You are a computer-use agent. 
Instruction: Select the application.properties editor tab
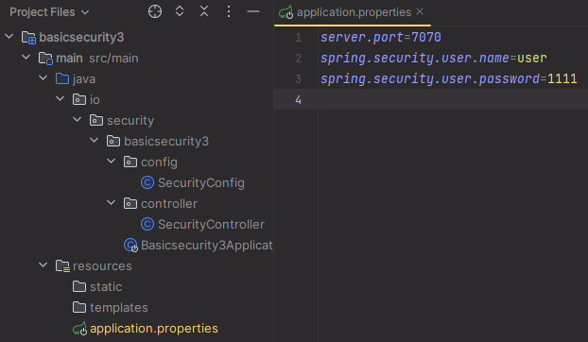(x=353, y=12)
